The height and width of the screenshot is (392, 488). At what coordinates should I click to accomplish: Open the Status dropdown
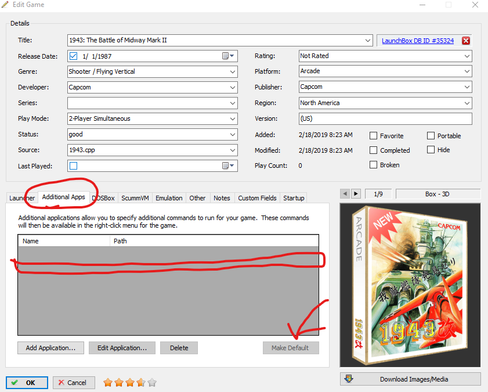(x=233, y=135)
